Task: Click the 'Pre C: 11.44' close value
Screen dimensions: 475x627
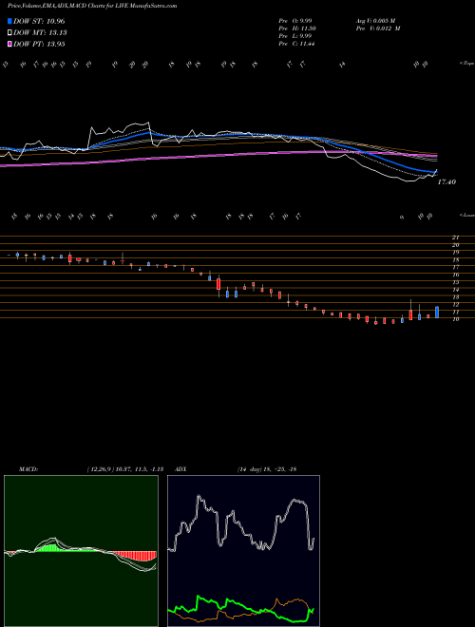Action: 296,44
